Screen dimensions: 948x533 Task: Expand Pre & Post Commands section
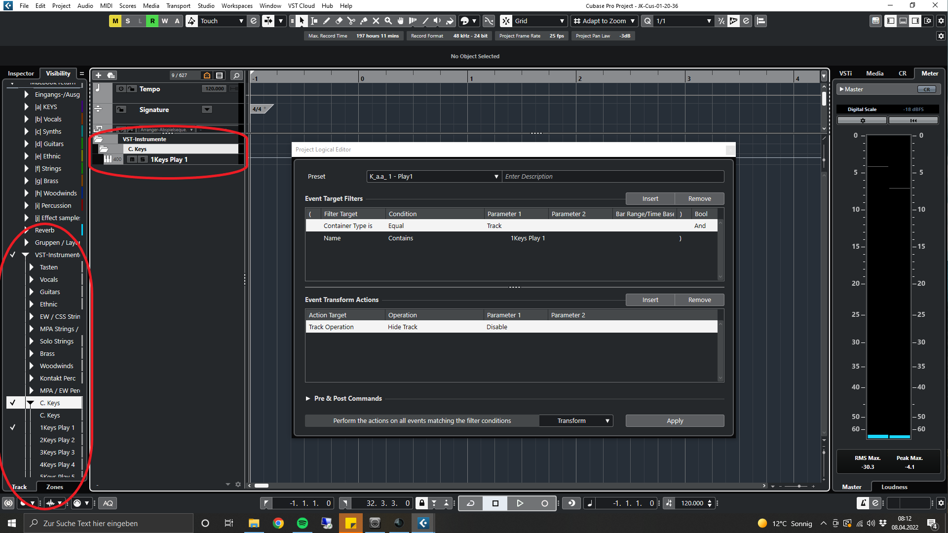[x=308, y=398]
